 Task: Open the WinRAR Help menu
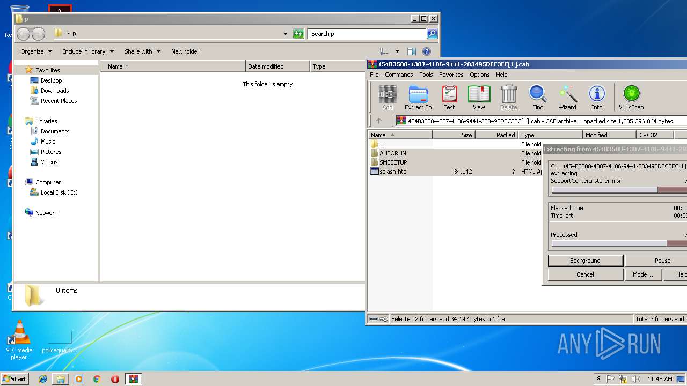tap(502, 75)
